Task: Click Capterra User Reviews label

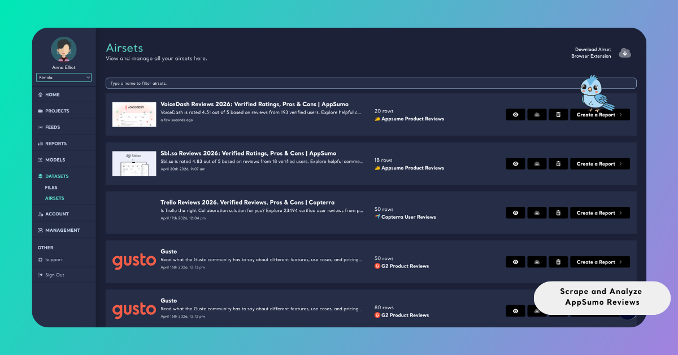Action: coord(408,217)
